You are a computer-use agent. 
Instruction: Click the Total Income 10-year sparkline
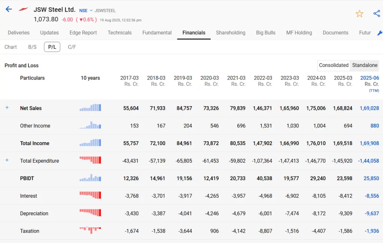(x=90, y=143)
